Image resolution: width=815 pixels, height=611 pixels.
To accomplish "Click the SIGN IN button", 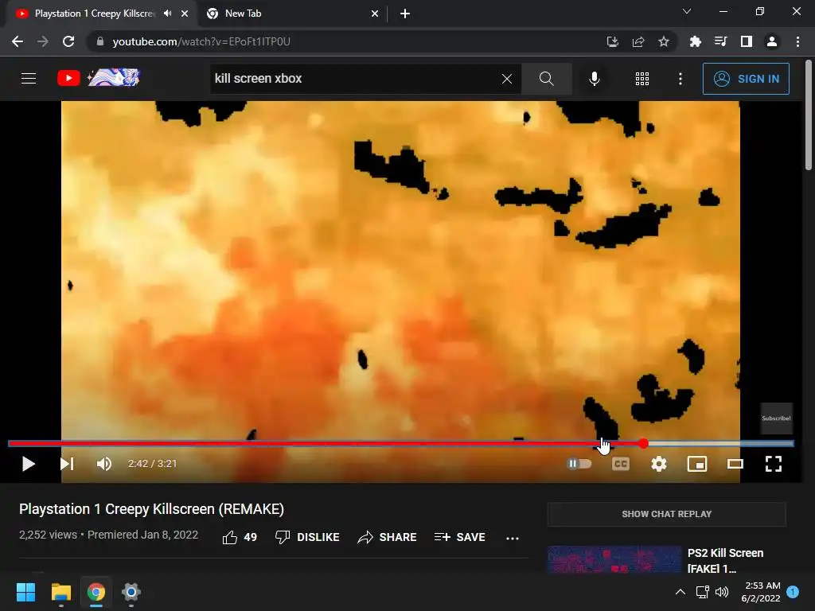I will (x=746, y=79).
